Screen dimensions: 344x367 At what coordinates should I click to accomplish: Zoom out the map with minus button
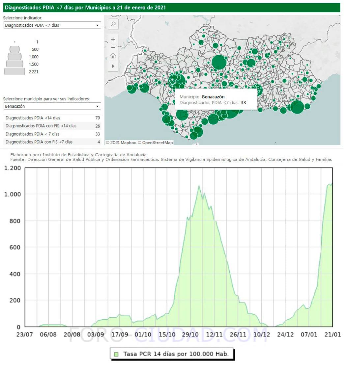[113, 47]
